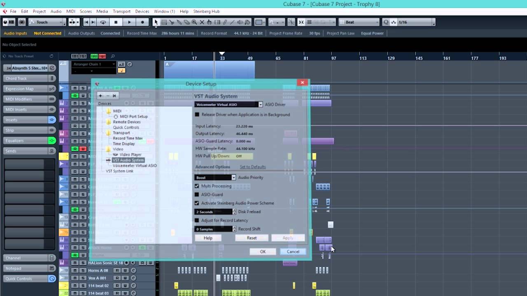The width and height of the screenshot is (527, 296).
Task: Click the Play transport button
Action: (x=129, y=22)
